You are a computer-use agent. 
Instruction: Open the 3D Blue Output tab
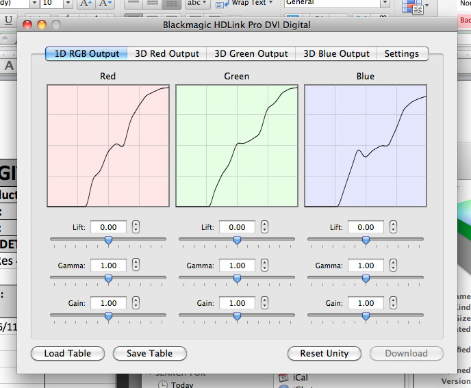[x=336, y=54]
